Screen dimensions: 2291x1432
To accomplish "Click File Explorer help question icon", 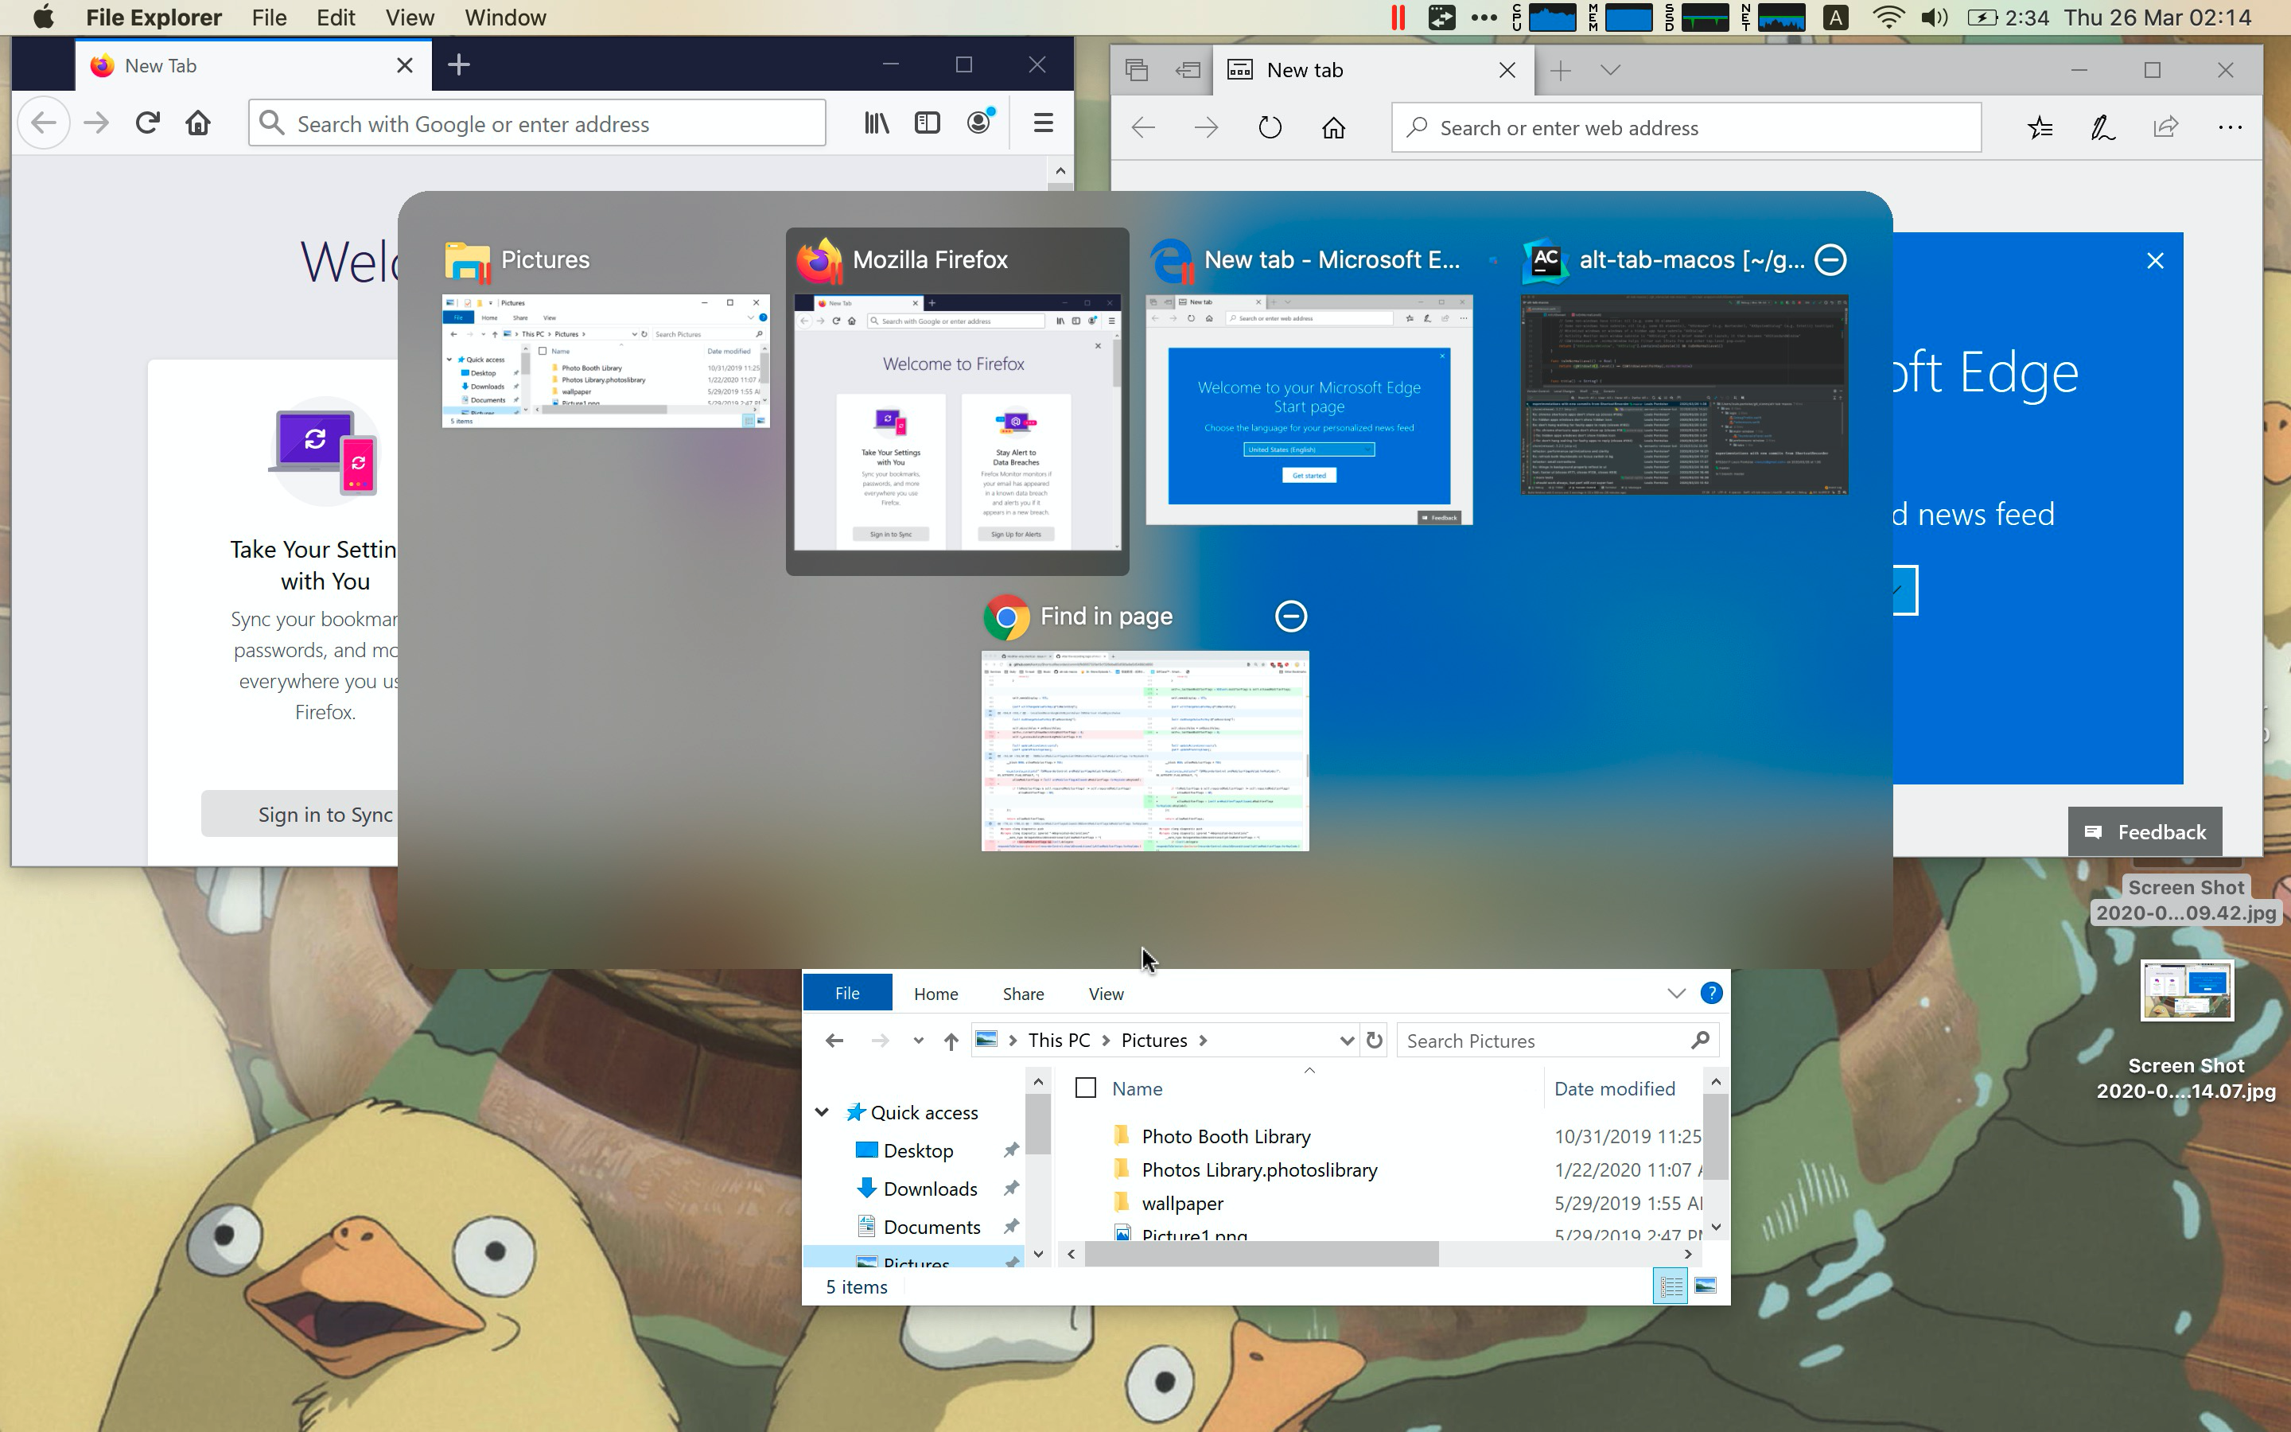I will [1710, 993].
